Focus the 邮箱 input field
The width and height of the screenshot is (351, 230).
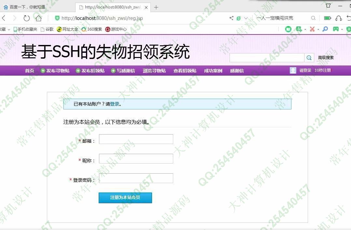tap(136, 139)
